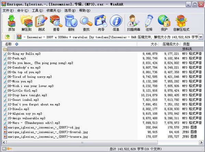
Task: Click the JPEG icon of the (2007)-cd.jpg file
Action: (x=5, y=127)
